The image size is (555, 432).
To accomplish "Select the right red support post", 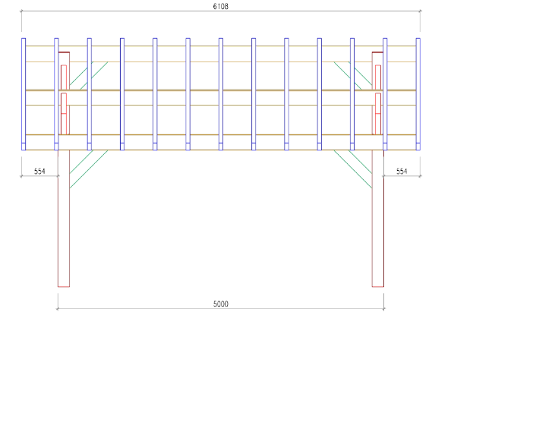I will tap(378, 219).
